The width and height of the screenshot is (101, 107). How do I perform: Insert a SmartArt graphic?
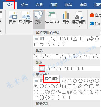(52, 17)
